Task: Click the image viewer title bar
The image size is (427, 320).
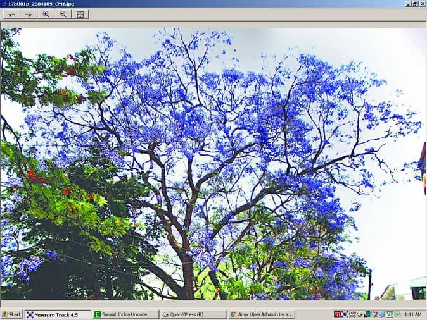Action: tap(190, 3)
